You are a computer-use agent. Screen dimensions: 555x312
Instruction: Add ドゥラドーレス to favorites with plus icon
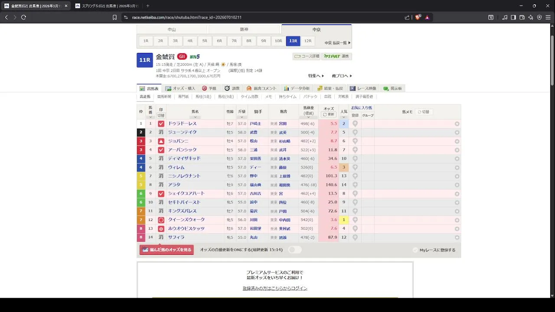click(x=355, y=123)
